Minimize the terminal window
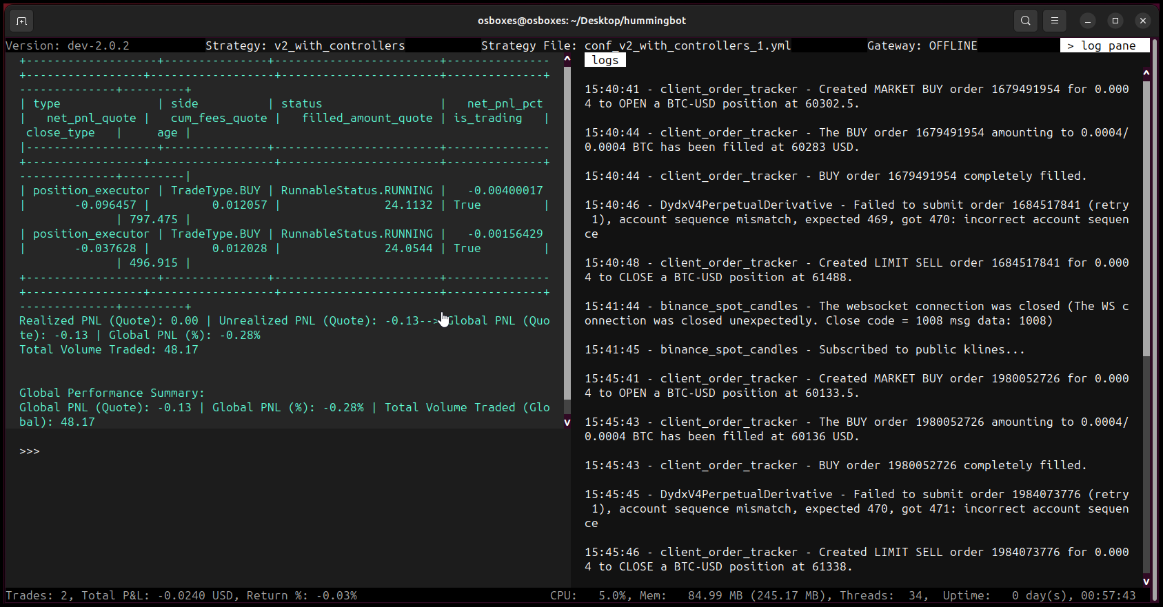 pos(1088,21)
